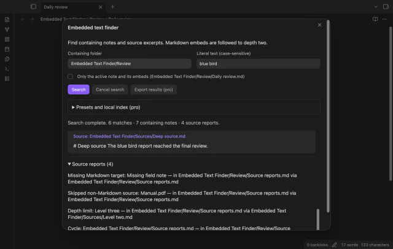Expand Presets and local index (pro)
The height and width of the screenshot is (249, 393).
194,107
